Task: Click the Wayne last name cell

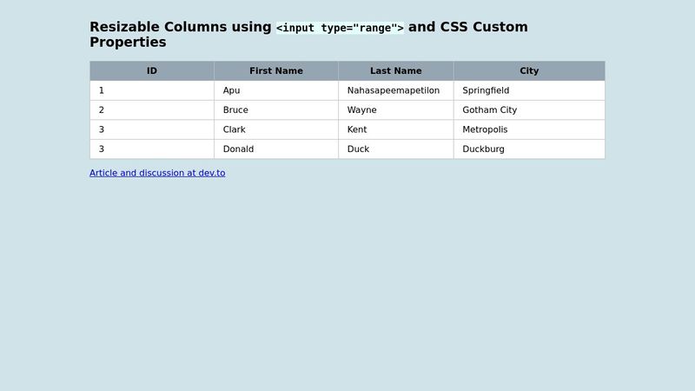Action: point(396,110)
